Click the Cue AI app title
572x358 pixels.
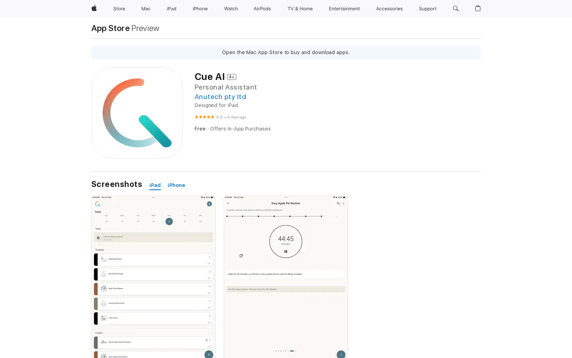210,76
